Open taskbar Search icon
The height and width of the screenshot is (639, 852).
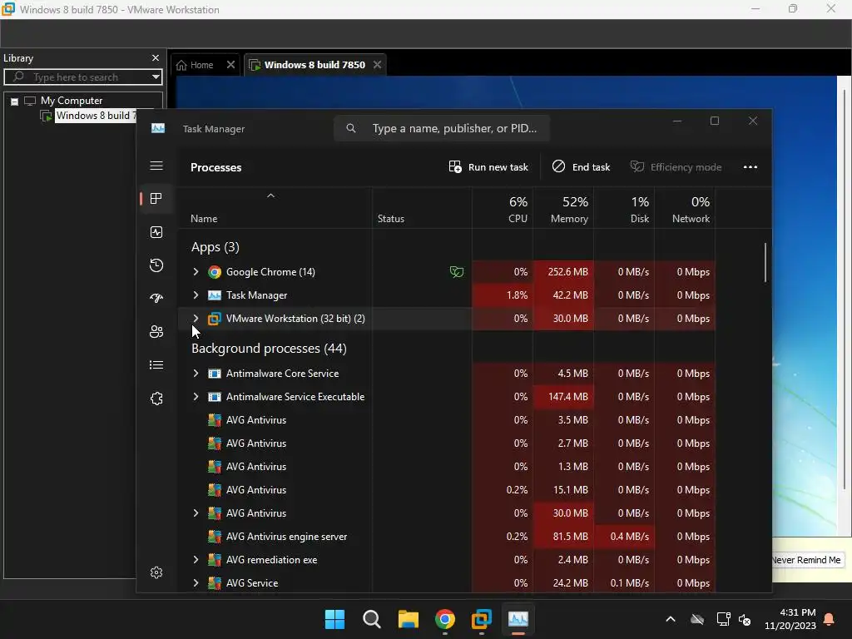(372, 619)
